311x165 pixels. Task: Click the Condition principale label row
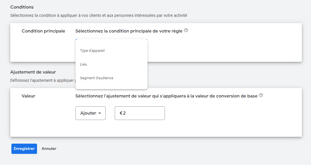click(x=43, y=31)
